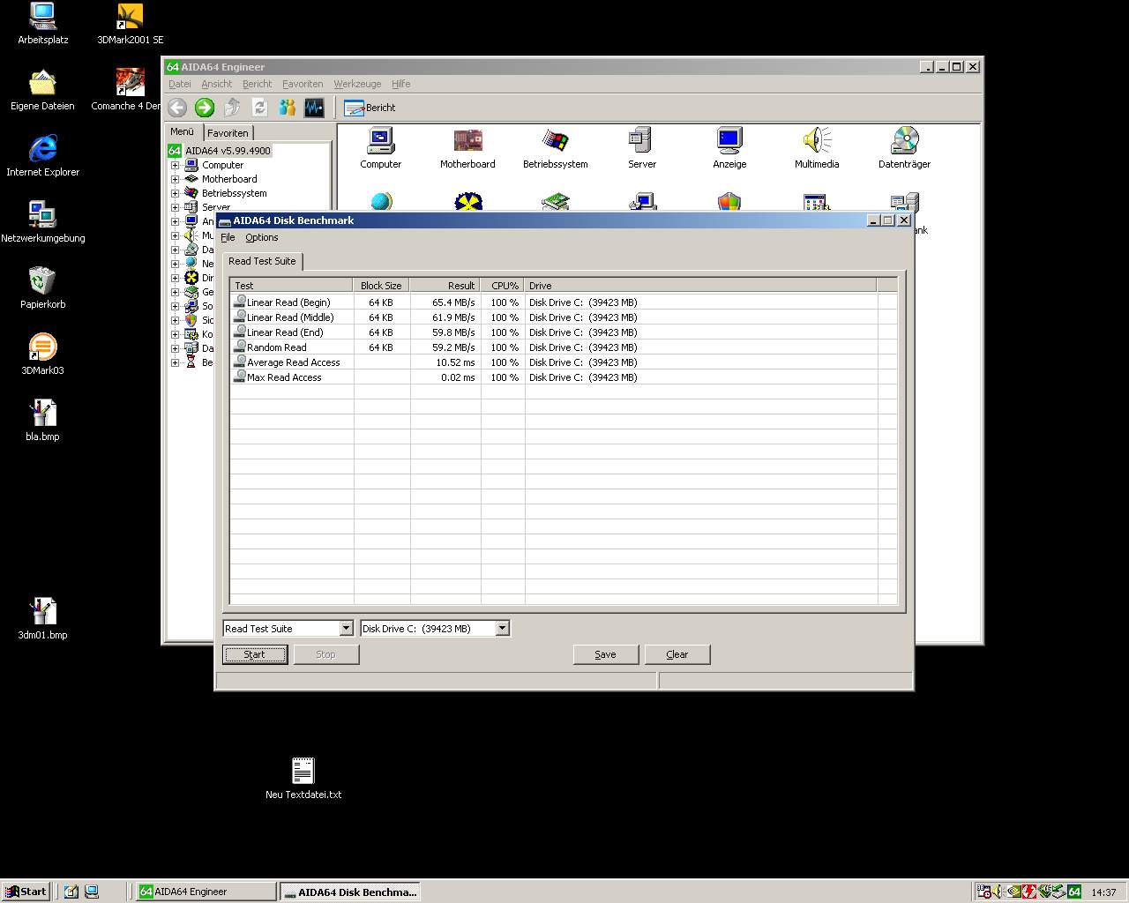Expand the Computer tree node
1129x903 pixels.
point(175,165)
